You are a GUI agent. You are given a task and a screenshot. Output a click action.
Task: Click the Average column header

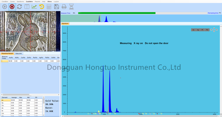pyautogui.click(x=14, y=98)
